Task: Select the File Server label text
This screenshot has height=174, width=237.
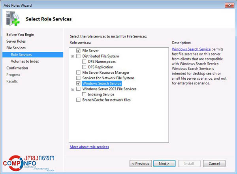Action: 90,51
